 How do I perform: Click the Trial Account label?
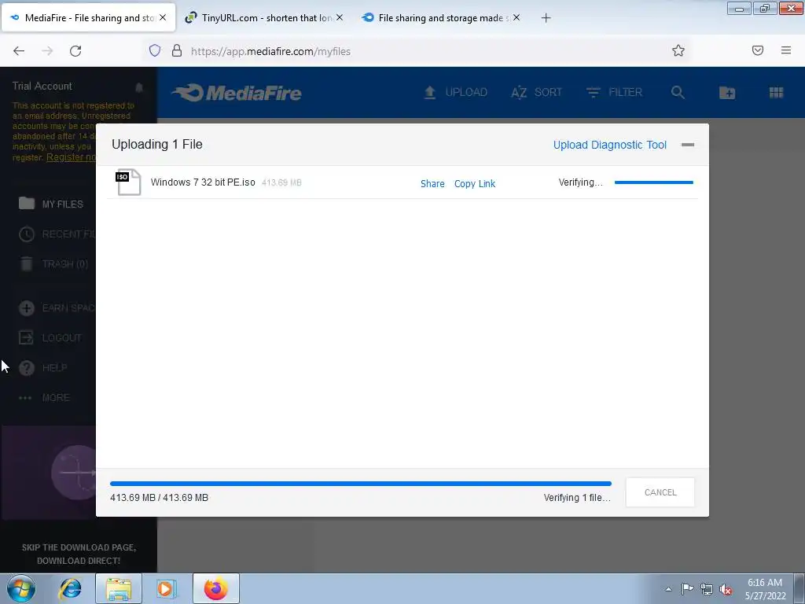point(42,87)
